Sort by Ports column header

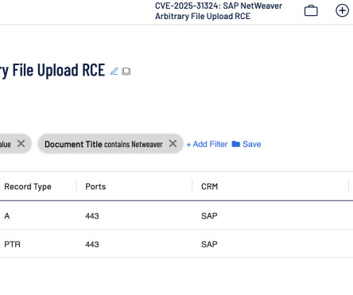pyautogui.click(x=95, y=187)
